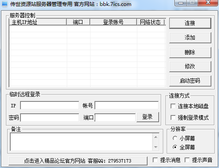Focus the 帐号 input field
This screenshot has height=168, width=219.
(127, 105)
